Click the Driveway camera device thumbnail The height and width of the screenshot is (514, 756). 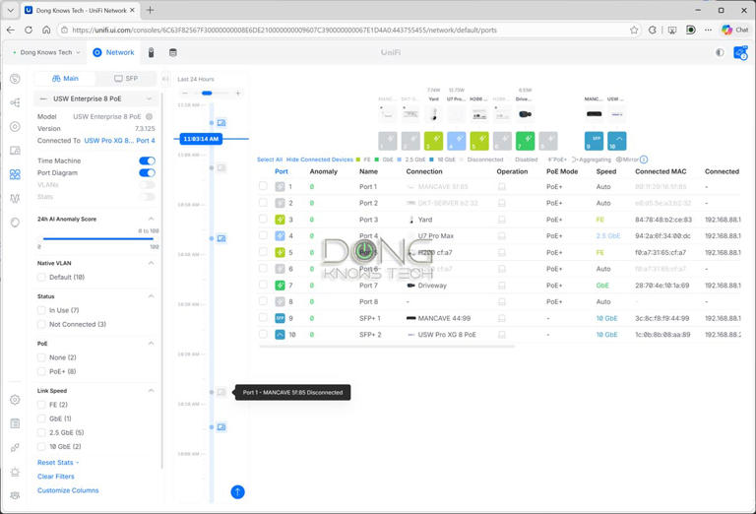[x=525, y=114]
